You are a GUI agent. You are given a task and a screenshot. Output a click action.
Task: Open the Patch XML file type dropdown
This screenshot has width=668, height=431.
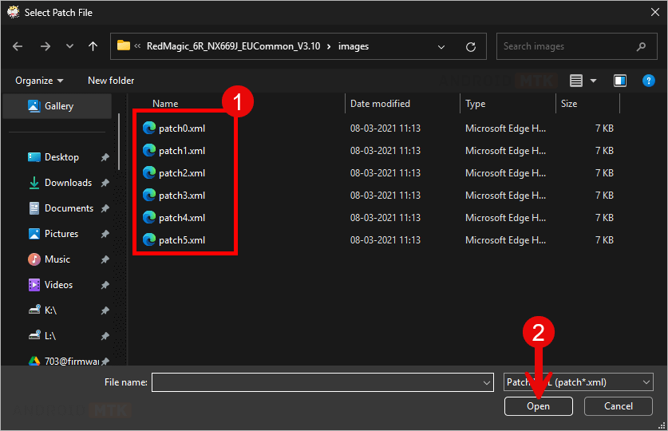tap(579, 382)
